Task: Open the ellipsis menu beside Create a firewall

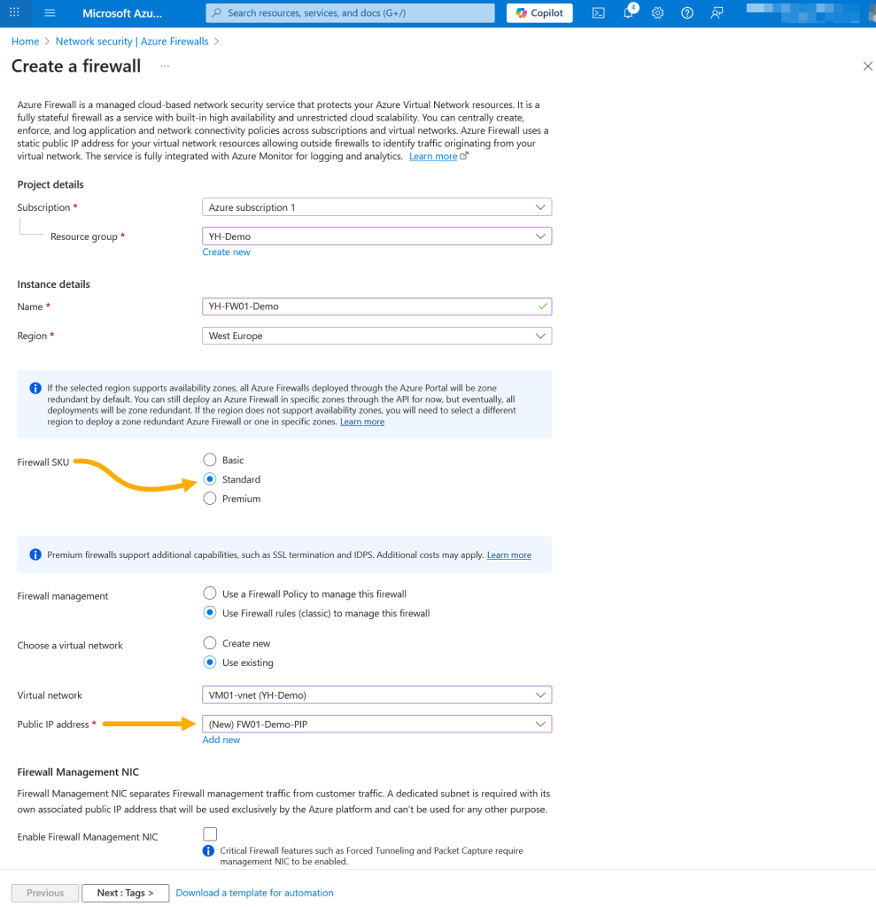Action: click(x=165, y=66)
